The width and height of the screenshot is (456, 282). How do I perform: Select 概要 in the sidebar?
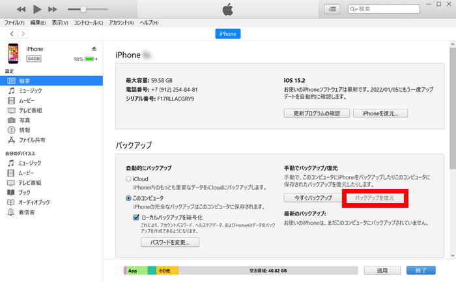51,81
